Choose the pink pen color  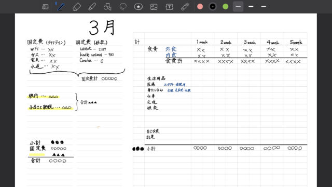200,7
